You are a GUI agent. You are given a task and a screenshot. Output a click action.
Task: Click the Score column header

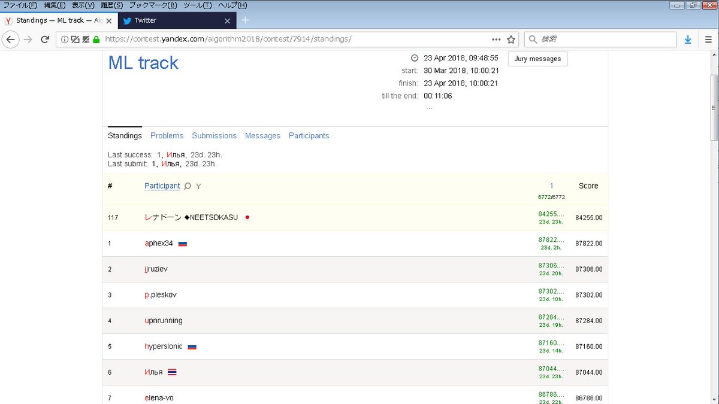(588, 186)
